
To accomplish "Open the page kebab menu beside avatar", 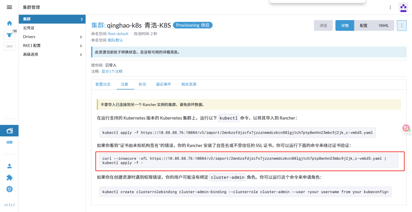I will (390, 7).
